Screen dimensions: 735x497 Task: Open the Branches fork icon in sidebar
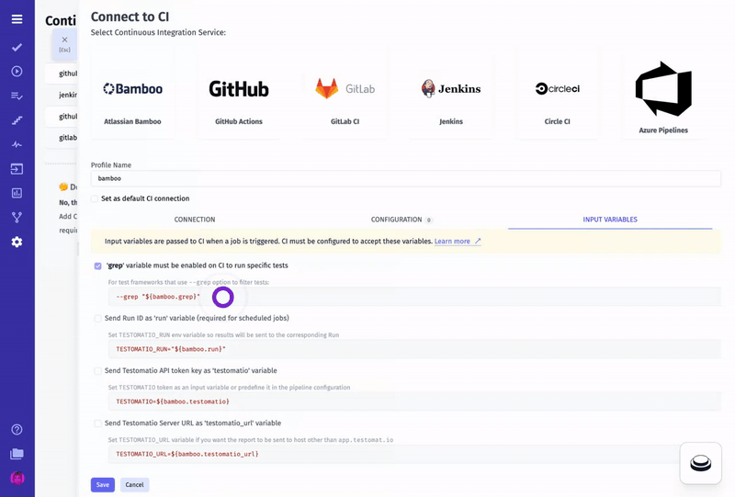(x=17, y=218)
